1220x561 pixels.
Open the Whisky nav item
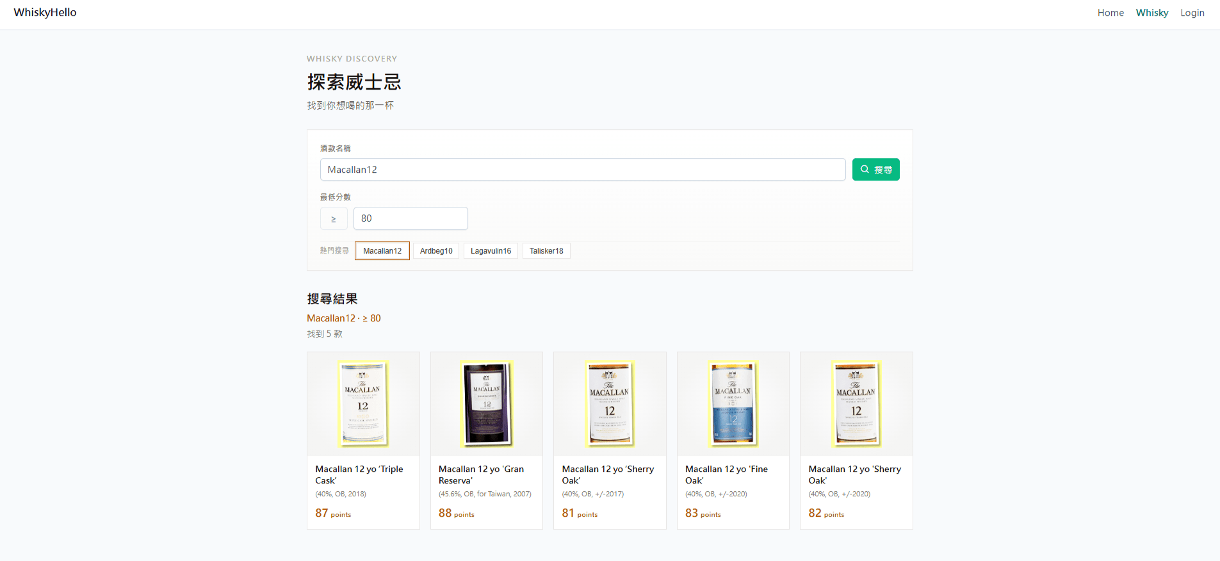(x=1151, y=13)
